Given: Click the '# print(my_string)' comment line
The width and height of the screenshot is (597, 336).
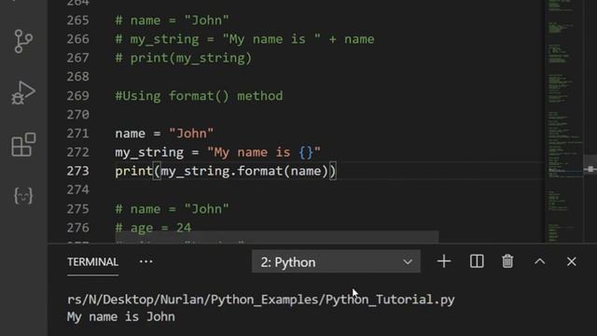Looking at the screenshot, I should pos(184,58).
